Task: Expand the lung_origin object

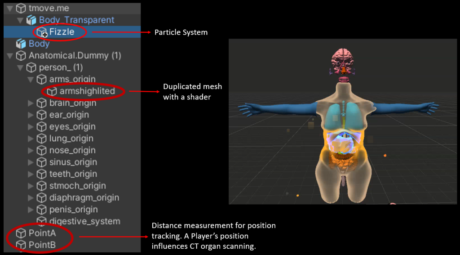Action: coord(31,139)
